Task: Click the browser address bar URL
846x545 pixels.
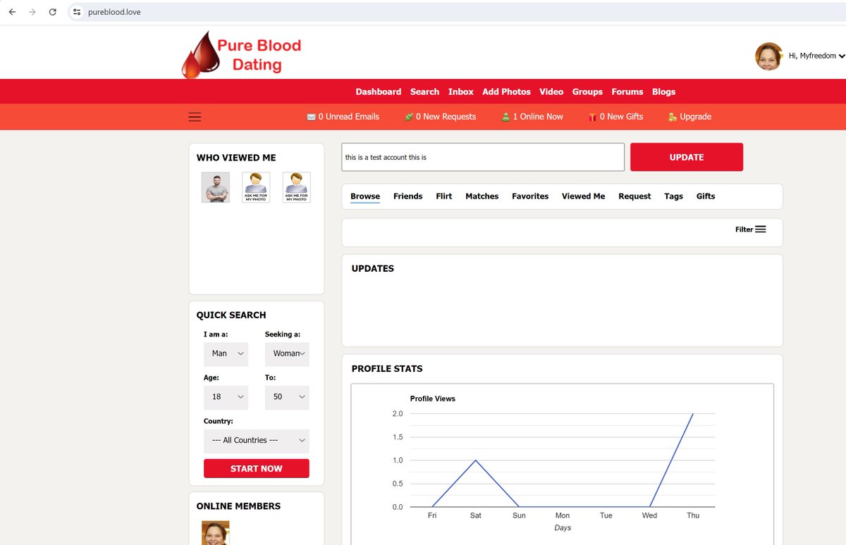Action: 114,12
